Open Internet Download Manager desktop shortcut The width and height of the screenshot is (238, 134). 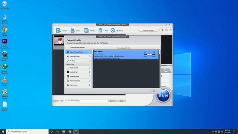[5, 68]
